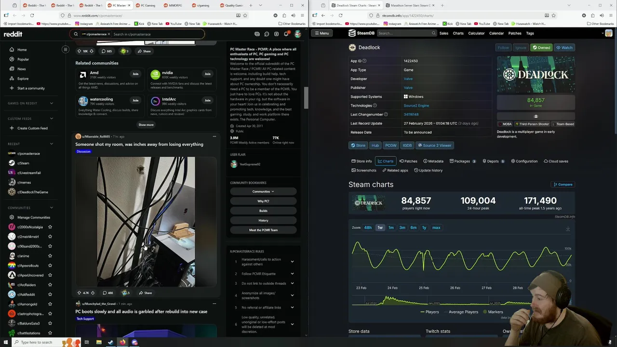Expand rule 3 Do not link outside threads
Screen dimensions: 617x347
[x=292, y=283]
